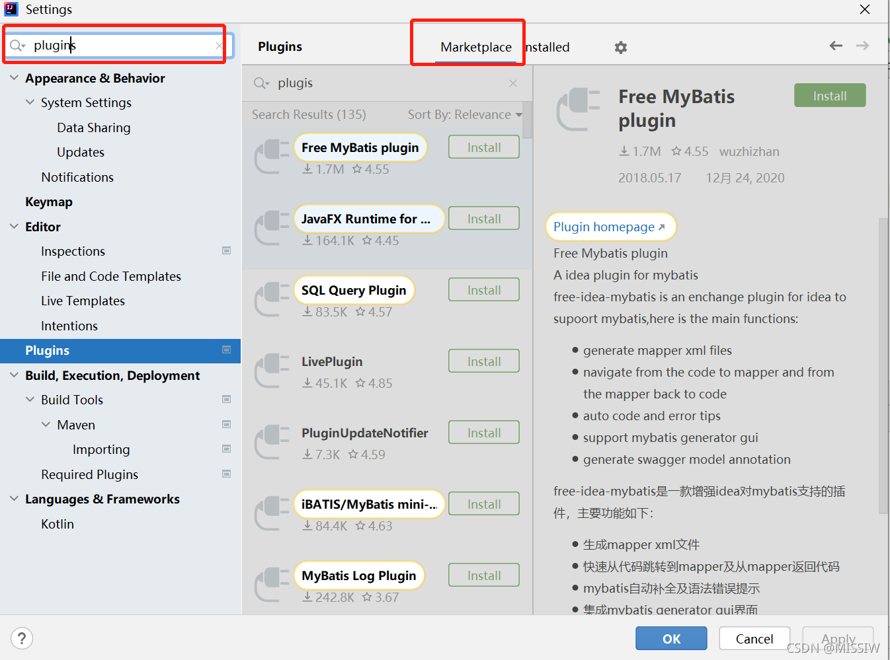Open the Keymap settings
Image resolution: width=890 pixels, height=660 pixels.
pos(48,202)
